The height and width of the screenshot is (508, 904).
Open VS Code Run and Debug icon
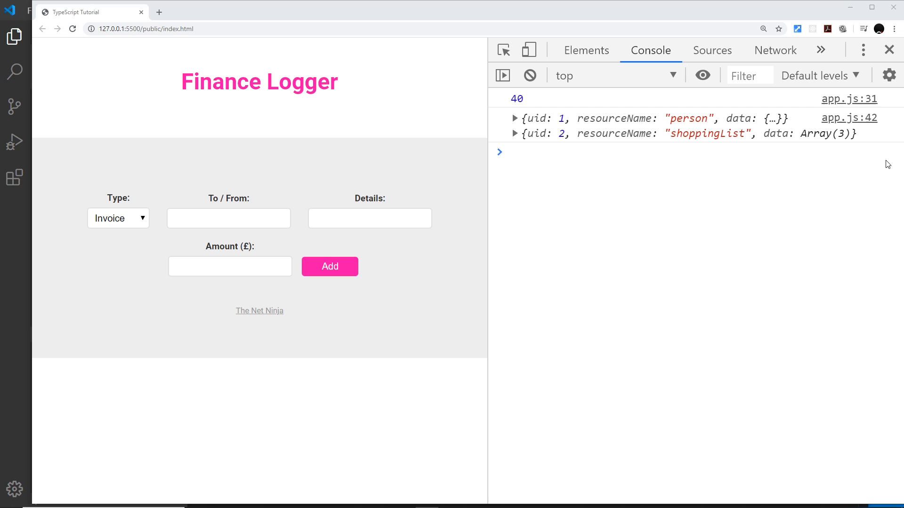15,142
